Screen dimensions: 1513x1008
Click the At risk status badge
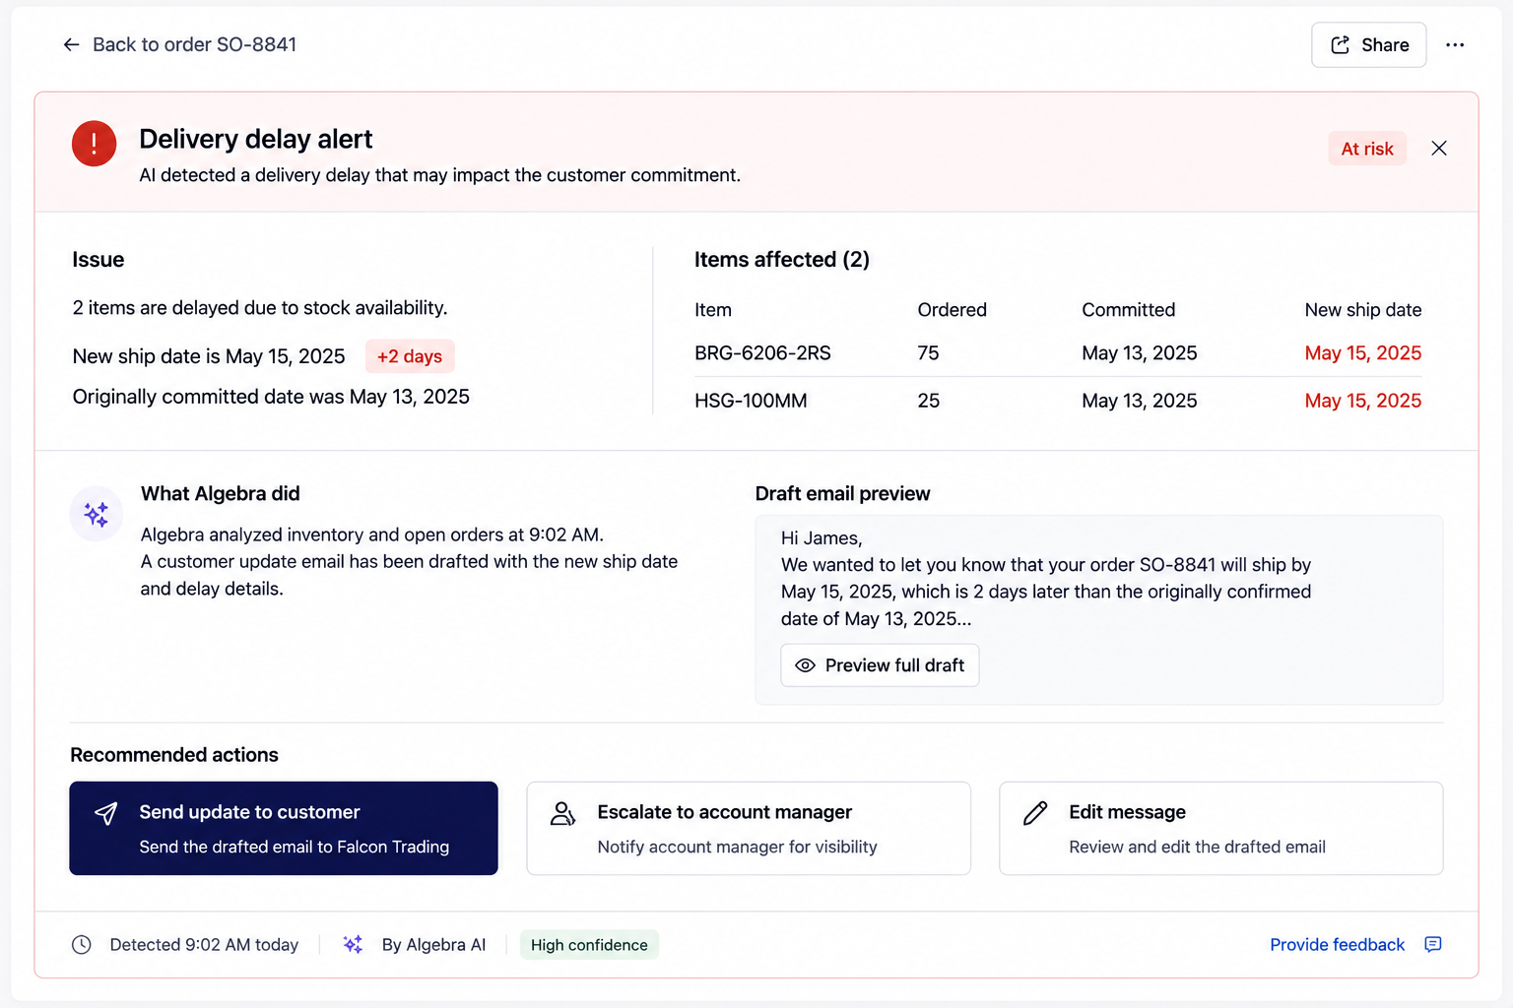click(x=1367, y=149)
